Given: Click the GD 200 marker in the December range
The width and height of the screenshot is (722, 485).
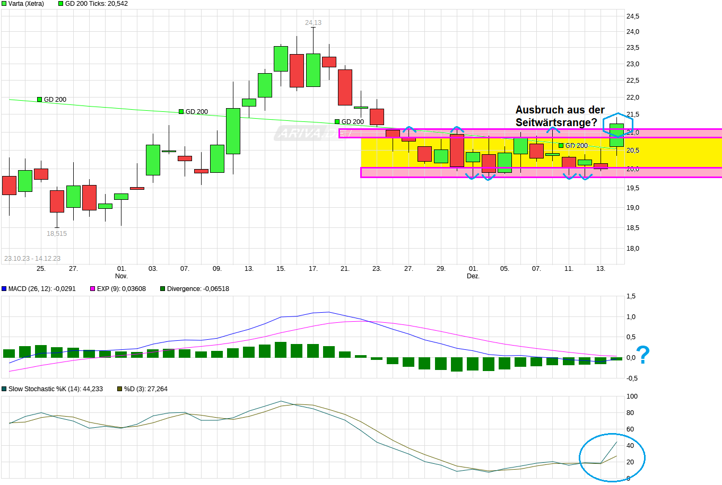Looking at the screenshot, I should (561, 144).
